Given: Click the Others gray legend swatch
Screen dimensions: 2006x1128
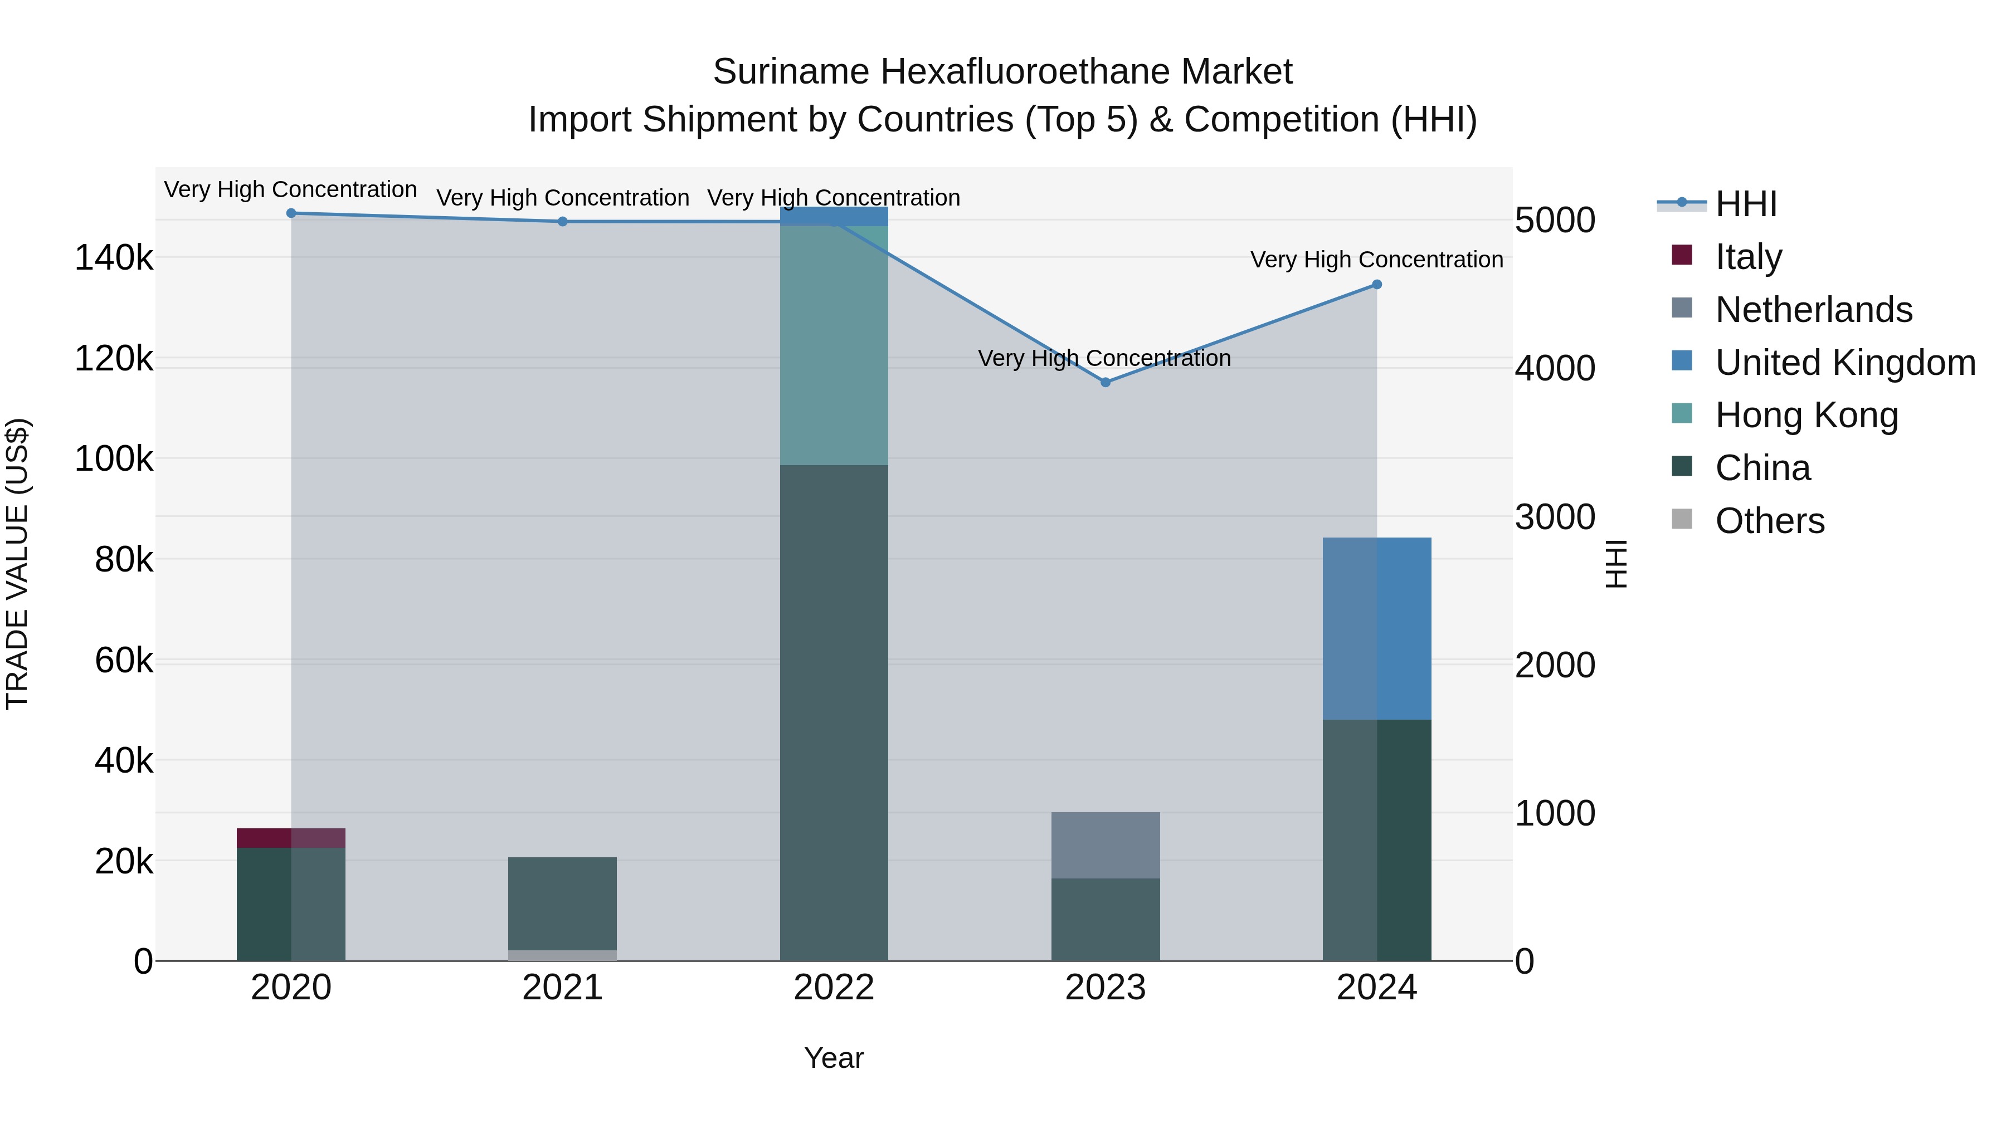Looking at the screenshot, I should (1682, 519).
